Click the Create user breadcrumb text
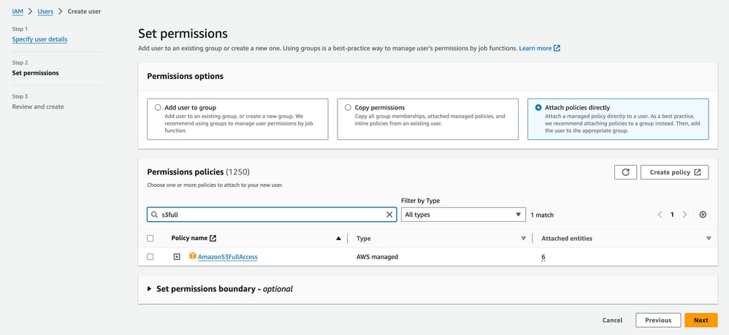Image resolution: width=729 pixels, height=335 pixels. [84, 11]
